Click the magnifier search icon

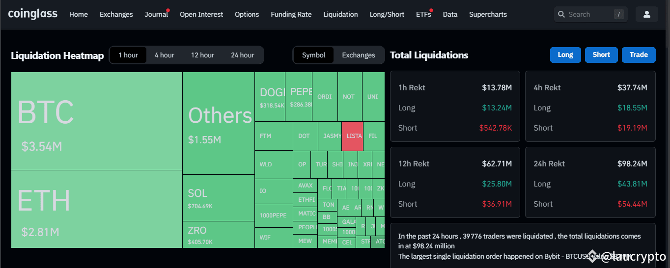562,14
